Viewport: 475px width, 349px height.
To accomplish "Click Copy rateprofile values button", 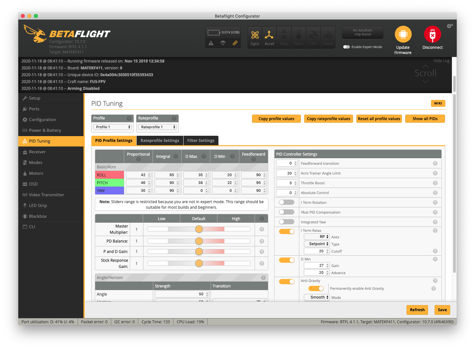I will click(329, 119).
